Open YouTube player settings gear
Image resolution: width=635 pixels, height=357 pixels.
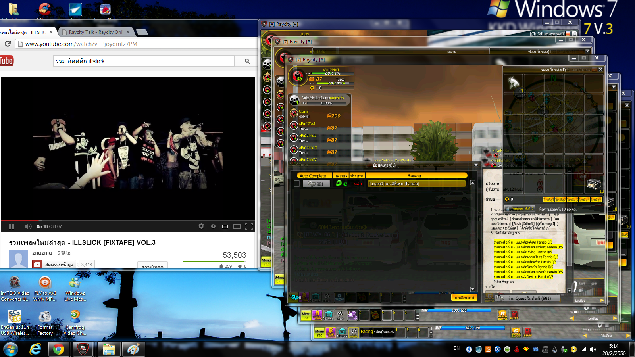(201, 226)
